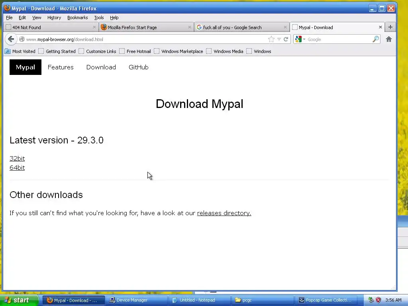
Task: Open the Windows Media bookmark
Action: [x=225, y=51]
